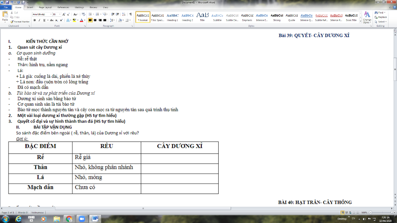
Task: Click the Text Highlight Color button
Action: pyautogui.click(x=74, y=20)
